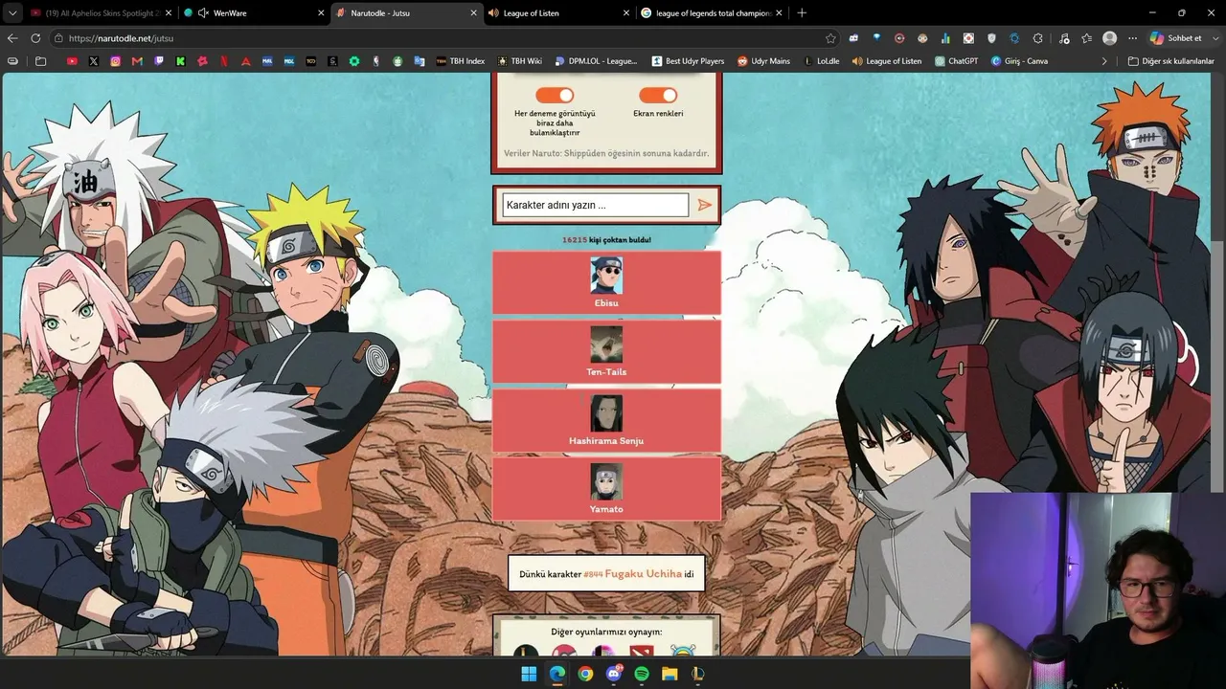Select the Narutodle - Jutsu tab

tap(406, 13)
